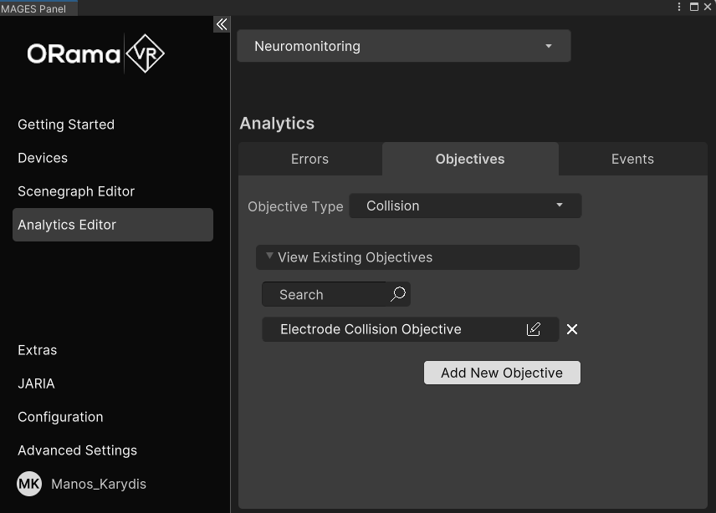Switch to the Events tab
716x513 pixels.
pyautogui.click(x=632, y=159)
